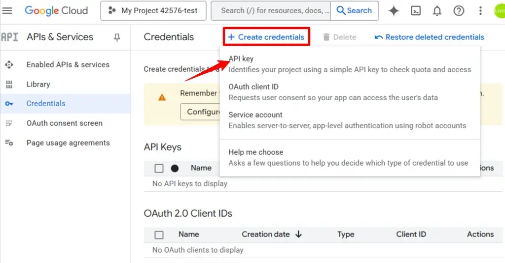Image resolution: width=505 pixels, height=263 pixels.
Task: Click the project selector dots icon
Action: (112, 11)
